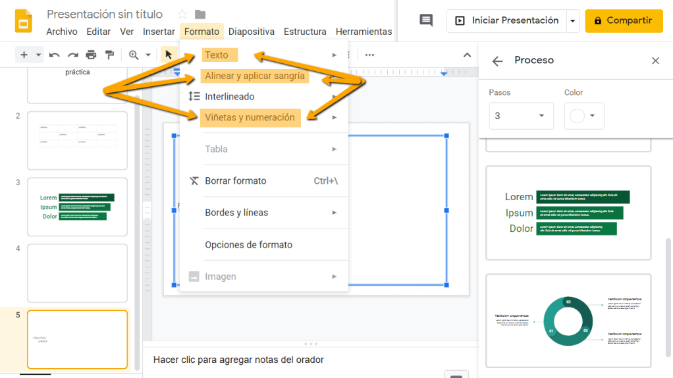Image resolution: width=673 pixels, height=378 pixels.
Task: Expand the new slide dropdown arrow
Action: (x=39, y=55)
